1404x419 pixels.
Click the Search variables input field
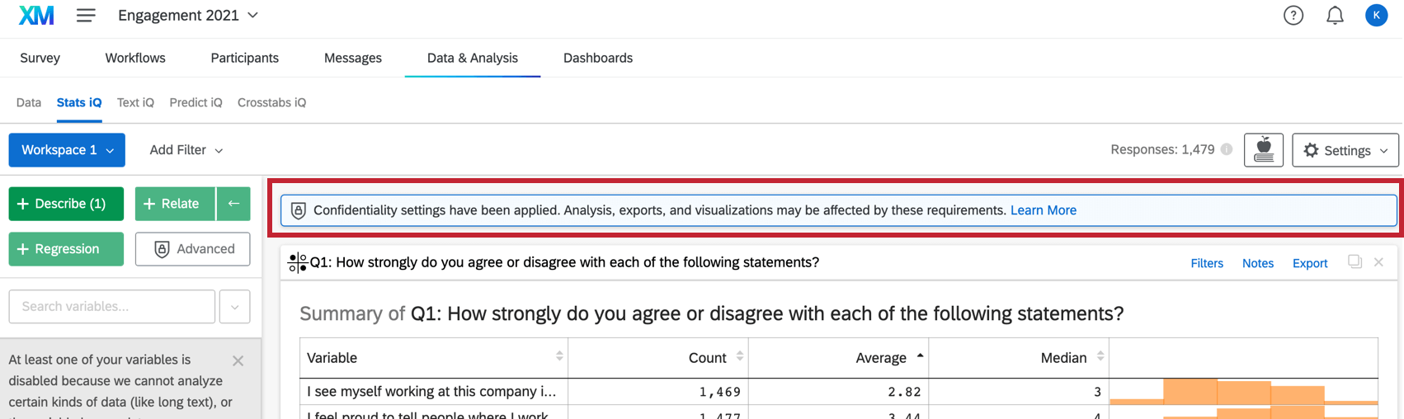coord(112,307)
